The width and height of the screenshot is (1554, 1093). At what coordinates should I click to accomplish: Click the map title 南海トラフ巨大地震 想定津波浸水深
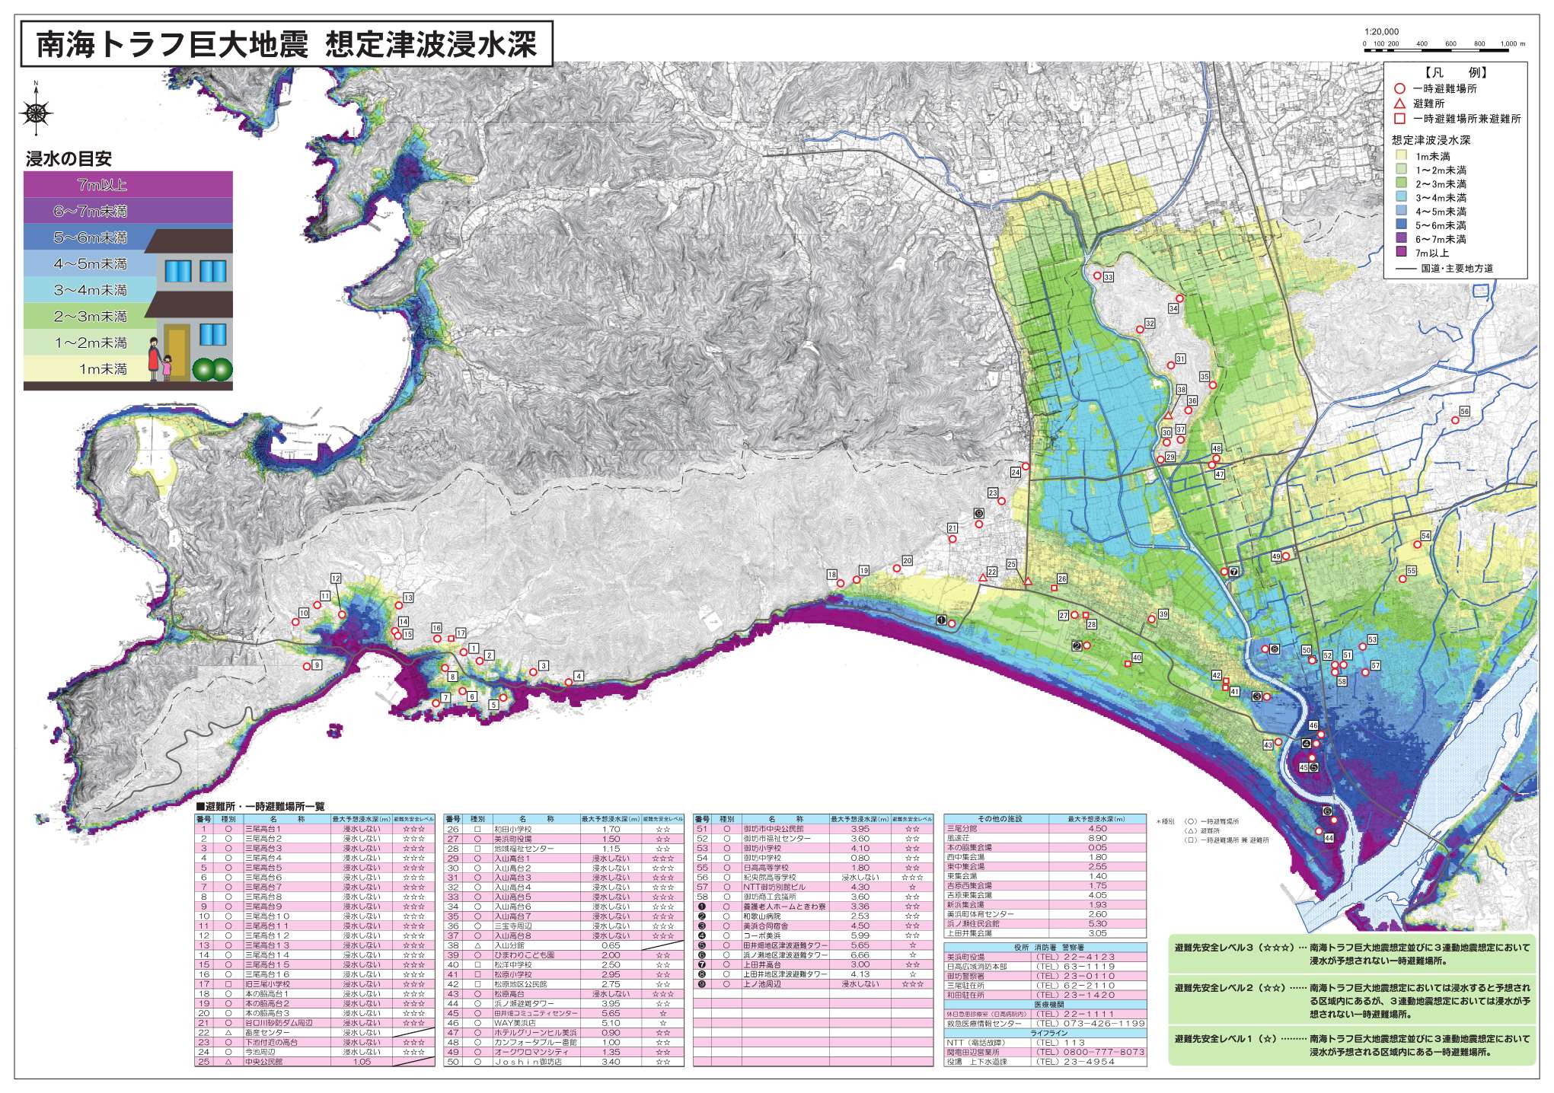pos(286,43)
